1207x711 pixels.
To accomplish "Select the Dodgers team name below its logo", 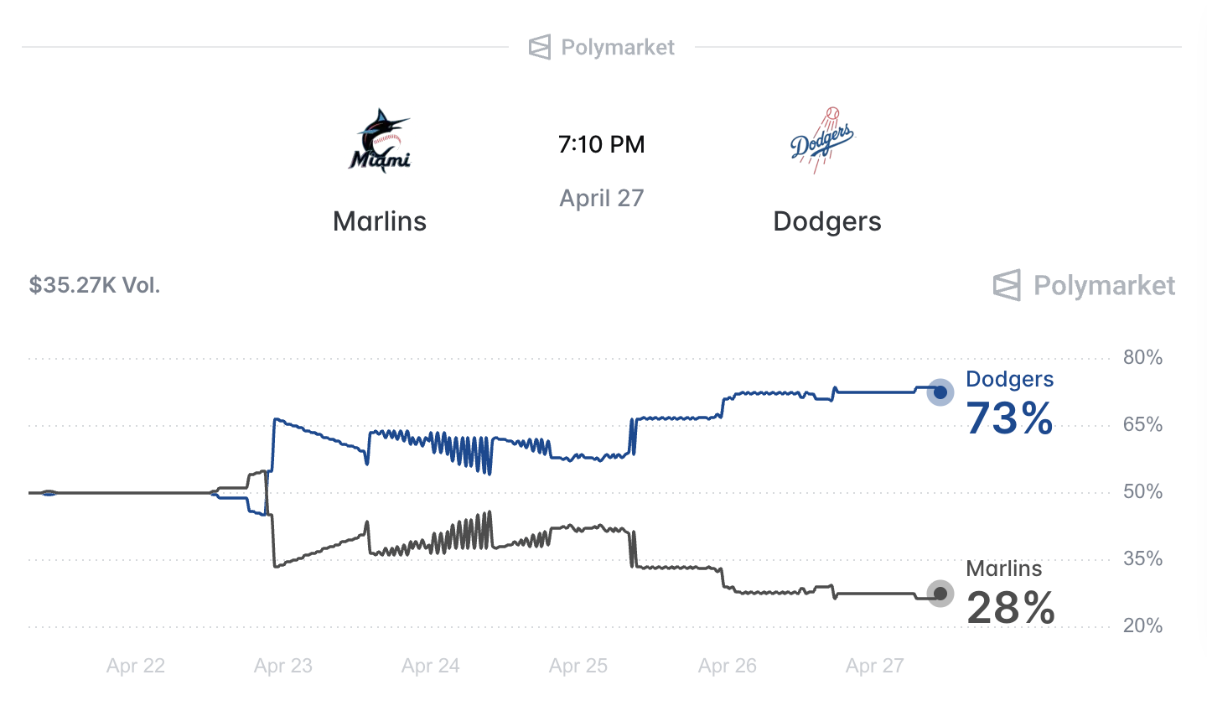I will 827,221.
